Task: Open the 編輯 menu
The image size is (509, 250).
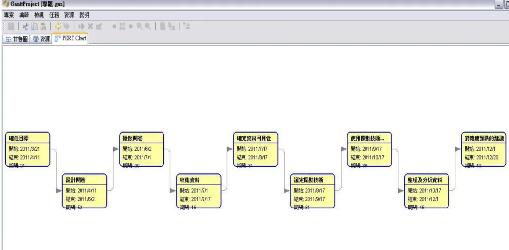Action: click(x=24, y=15)
